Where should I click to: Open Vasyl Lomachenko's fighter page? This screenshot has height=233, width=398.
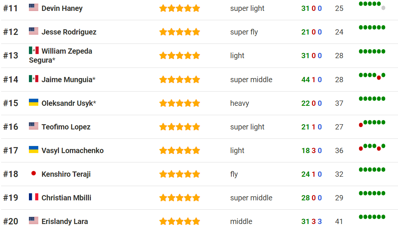[x=72, y=150]
